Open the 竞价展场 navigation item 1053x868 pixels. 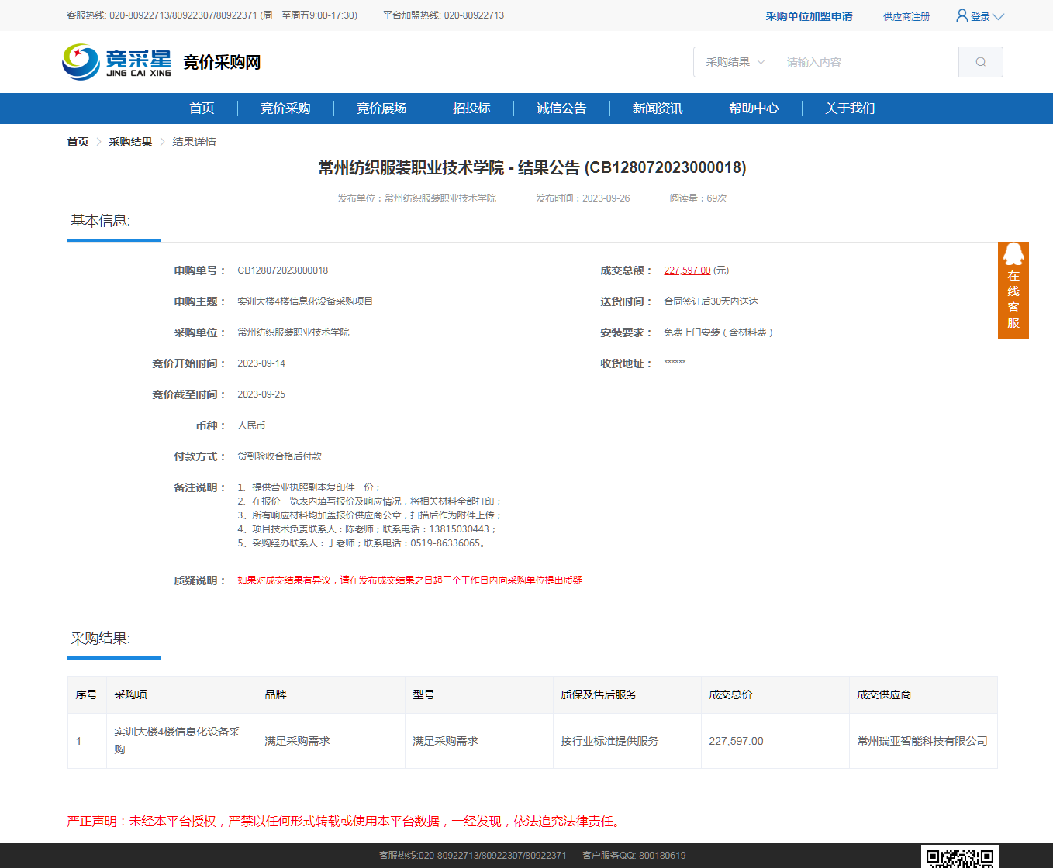[x=381, y=108]
